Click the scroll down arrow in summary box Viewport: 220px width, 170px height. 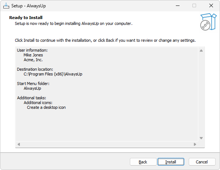click(201, 138)
